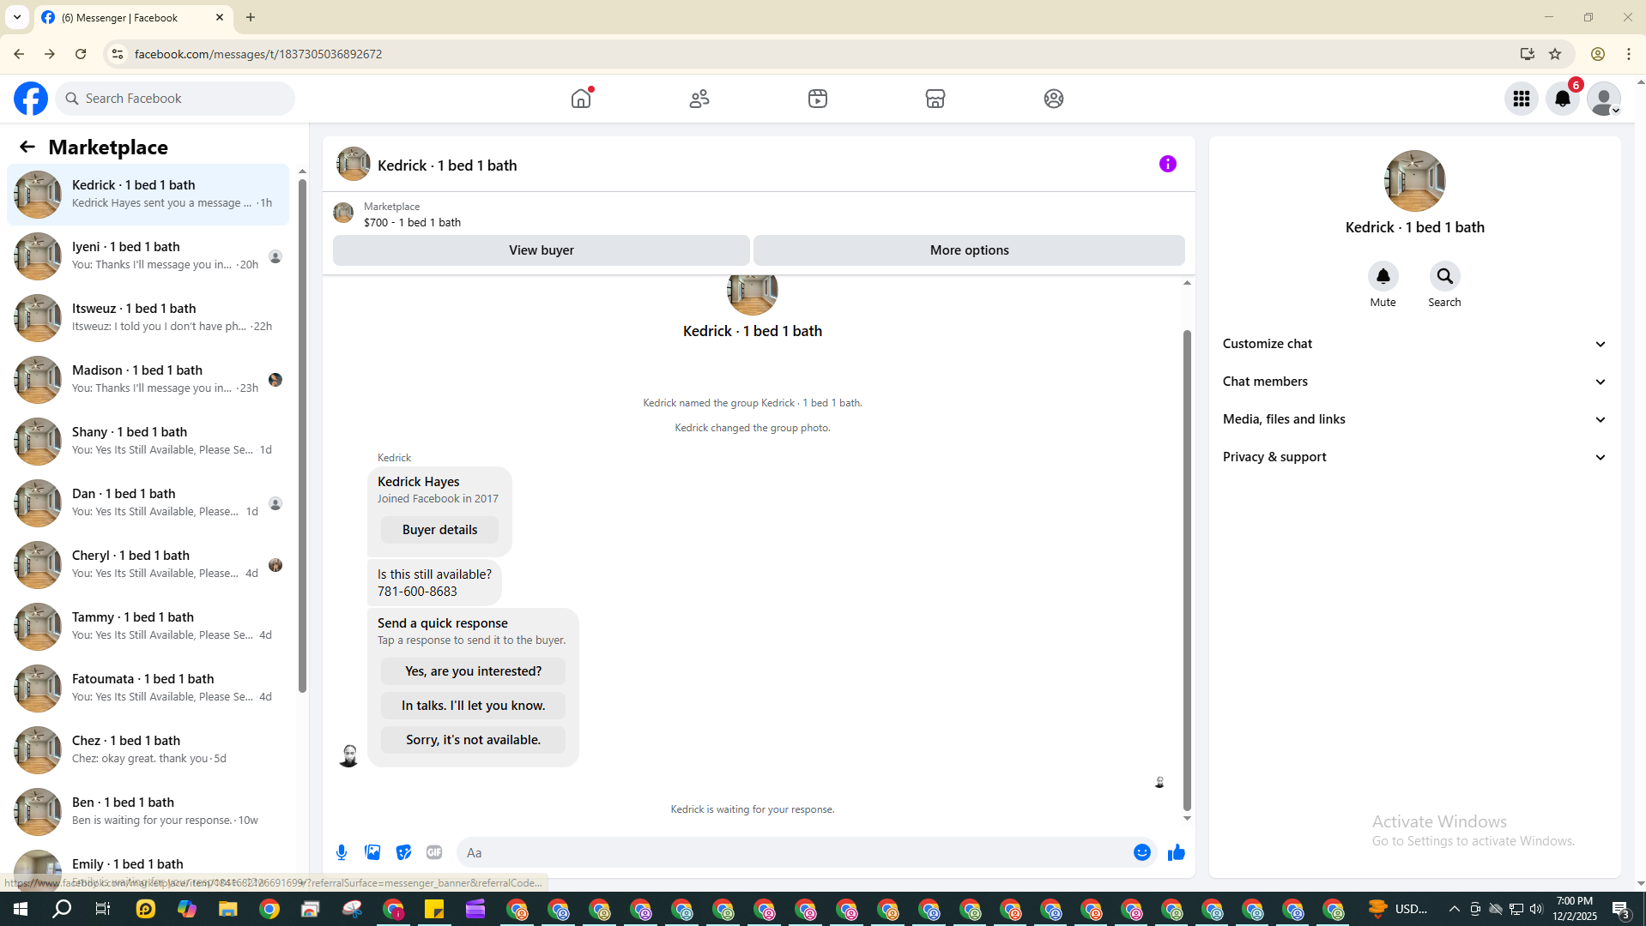1646x926 pixels.
Task: Go back with the Marketplace arrow
Action: tap(27, 147)
